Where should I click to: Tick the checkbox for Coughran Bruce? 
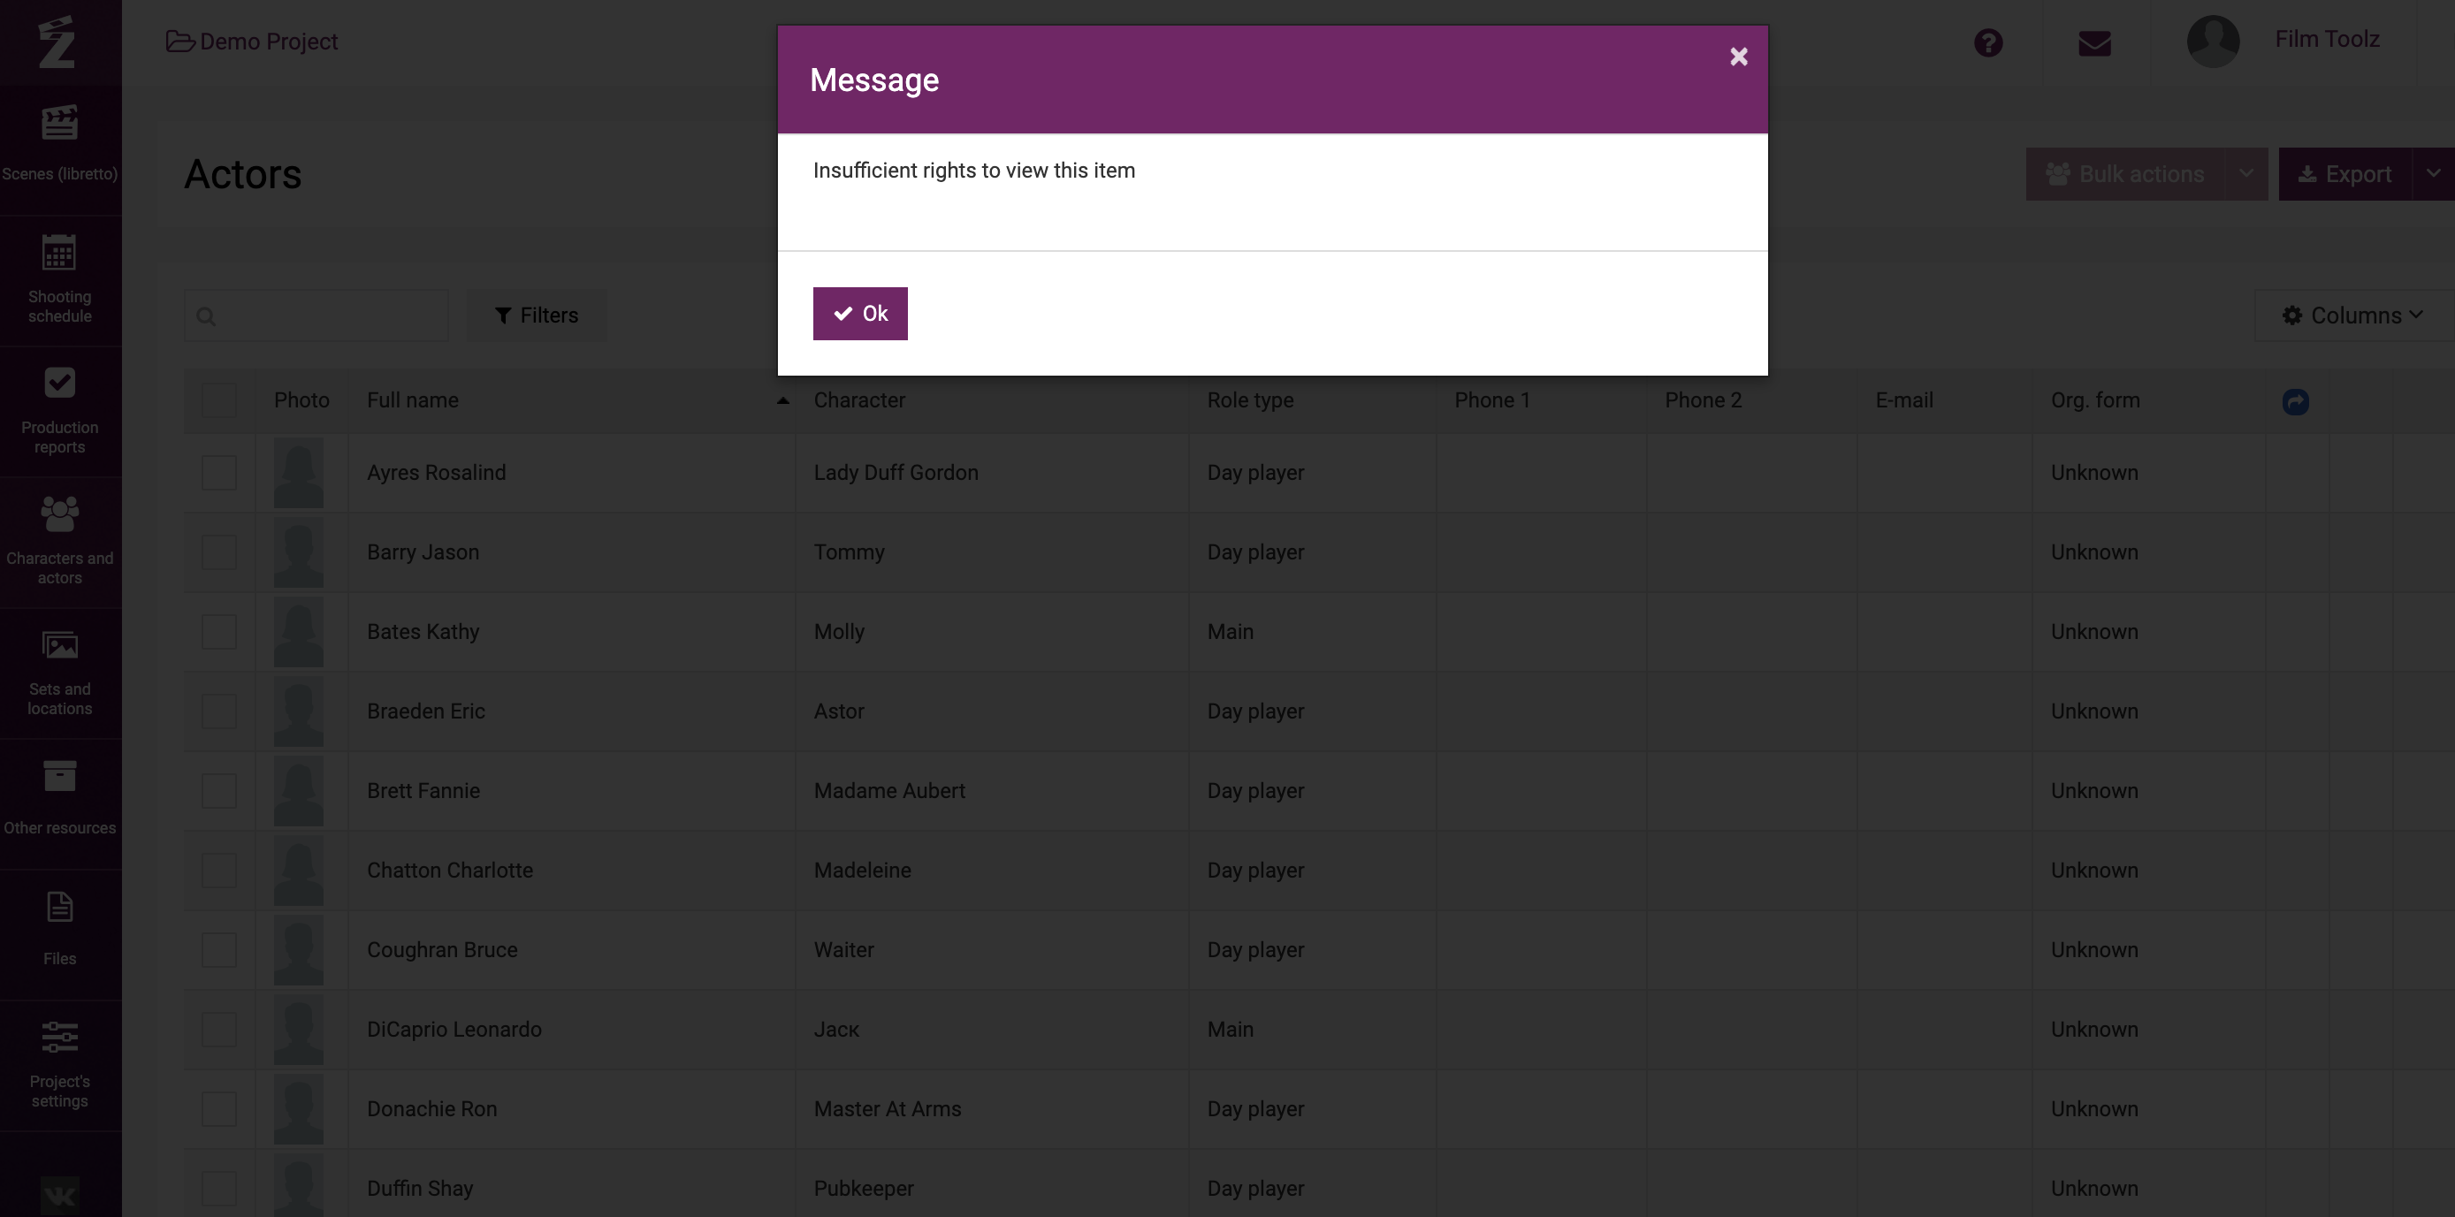[x=219, y=950]
